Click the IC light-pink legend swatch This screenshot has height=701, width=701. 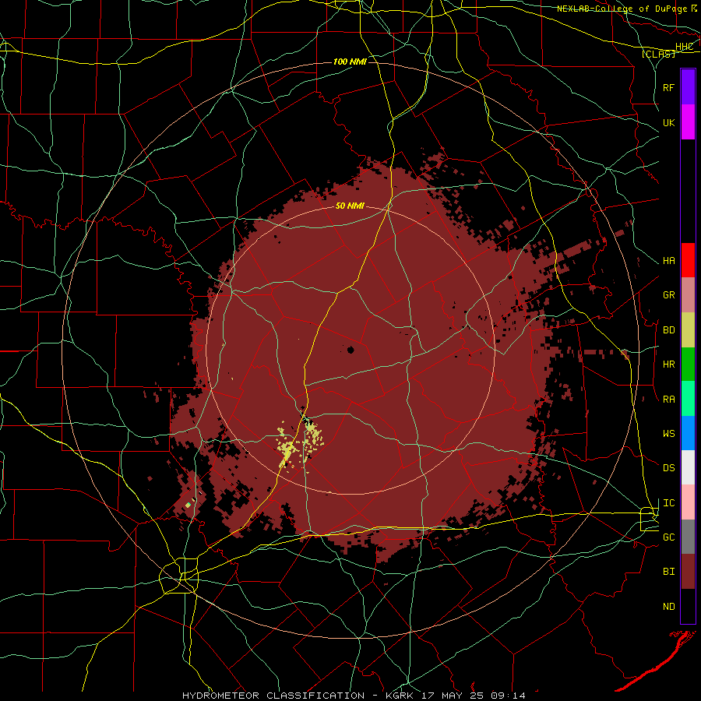click(x=688, y=502)
